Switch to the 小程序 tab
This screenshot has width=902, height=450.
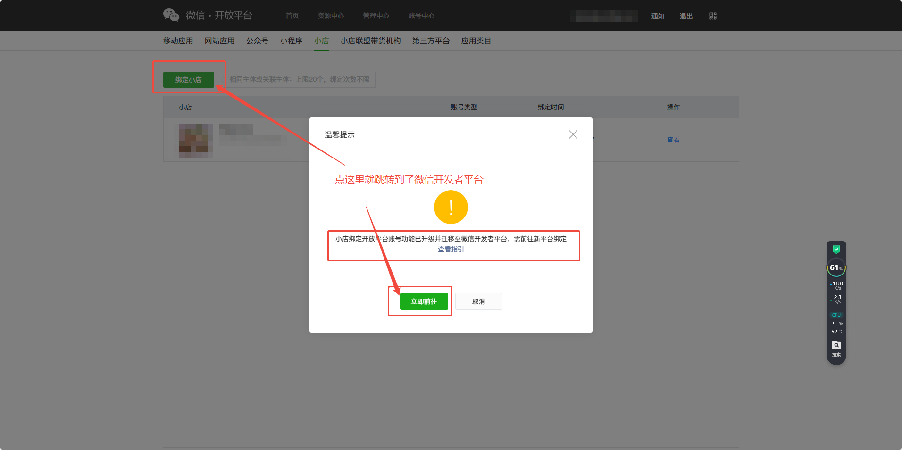pyautogui.click(x=292, y=41)
